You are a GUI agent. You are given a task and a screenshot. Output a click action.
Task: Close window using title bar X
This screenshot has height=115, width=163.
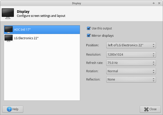(x=159, y=3)
